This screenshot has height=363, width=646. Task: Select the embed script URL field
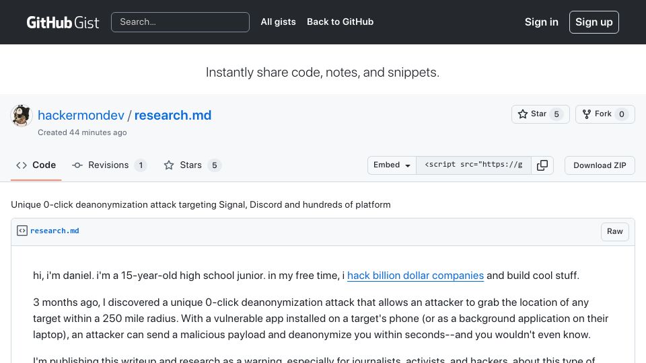click(x=473, y=165)
